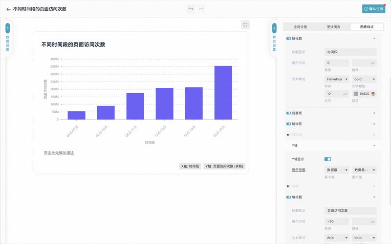Open the color wheel picker for #ADAI color

point(373,94)
